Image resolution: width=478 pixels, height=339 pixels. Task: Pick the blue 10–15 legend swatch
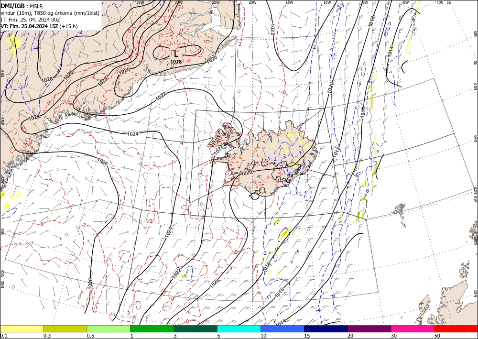pos(282,328)
